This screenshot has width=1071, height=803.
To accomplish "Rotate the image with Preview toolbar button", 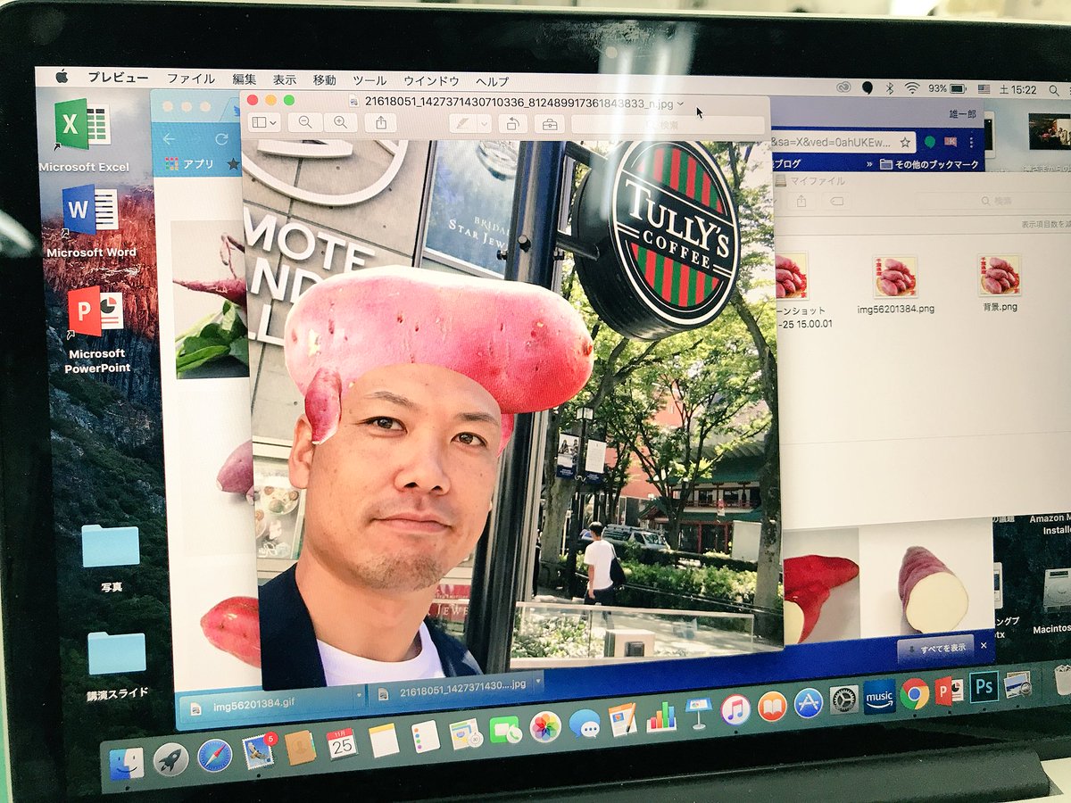I will point(513,124).
